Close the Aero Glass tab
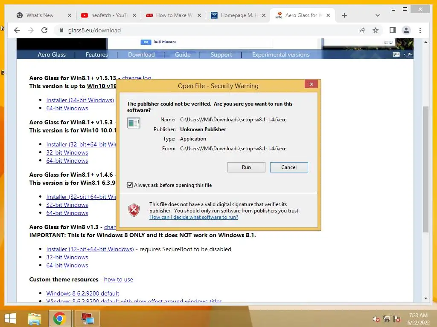The height and width of the screenshot is (327, 437). point(328,15)
